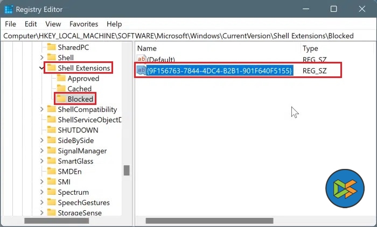
Task: Maximize the Registry Editor window
Action: coord(333,9)
